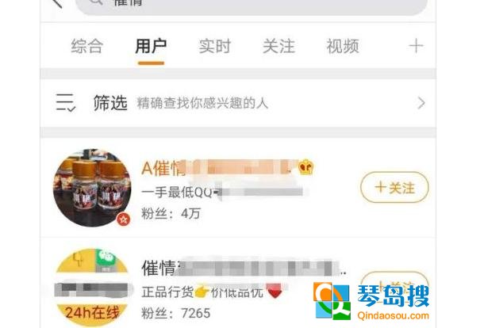Tap the plus icon after 视频 tab
The image size is (480, 328).
(416, 46)
